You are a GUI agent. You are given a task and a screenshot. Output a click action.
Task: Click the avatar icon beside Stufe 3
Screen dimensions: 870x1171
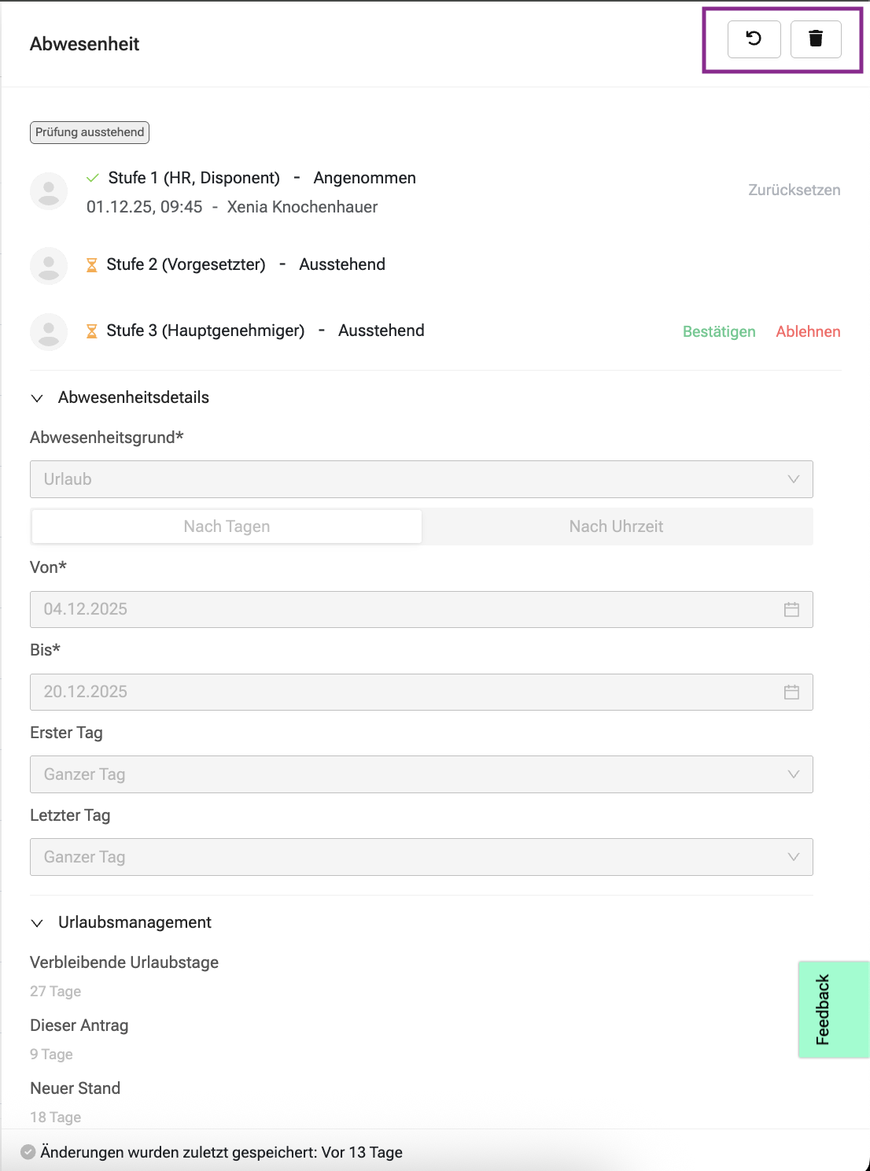point(49,331)
